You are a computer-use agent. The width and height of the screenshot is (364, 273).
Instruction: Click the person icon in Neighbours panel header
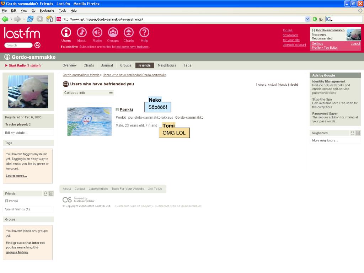tap(352, 133)
